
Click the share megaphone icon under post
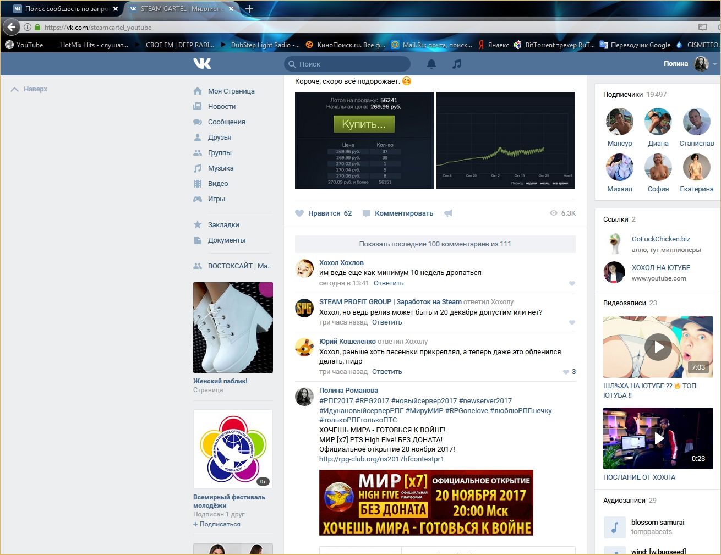click(x=449, y=213)
